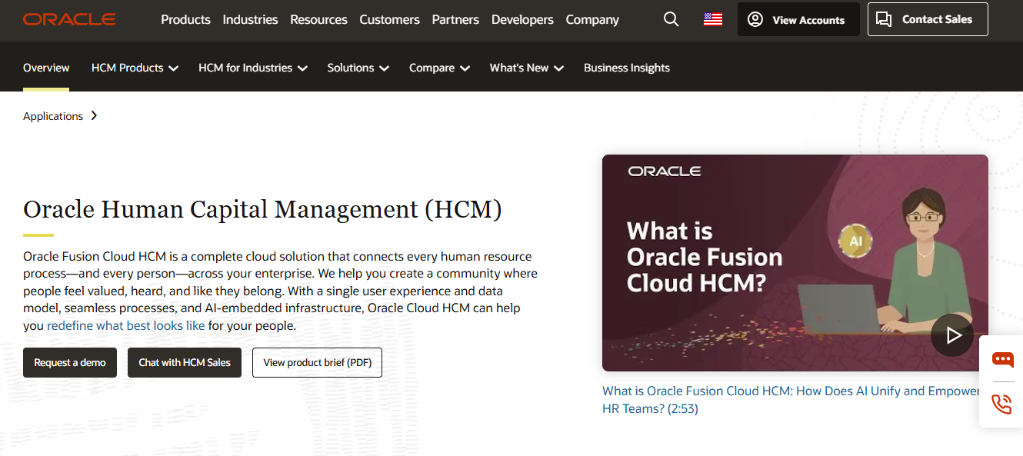Click the Contact Sales chat bubble icon
The height and width of the screenshot is (456, 1023).
(884, 18)
